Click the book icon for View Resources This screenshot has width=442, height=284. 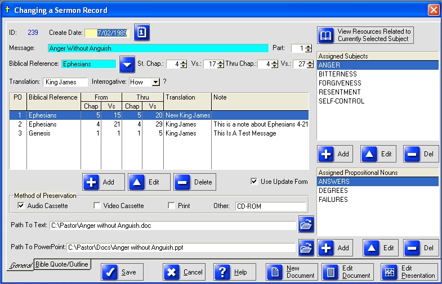coord(326,36)
